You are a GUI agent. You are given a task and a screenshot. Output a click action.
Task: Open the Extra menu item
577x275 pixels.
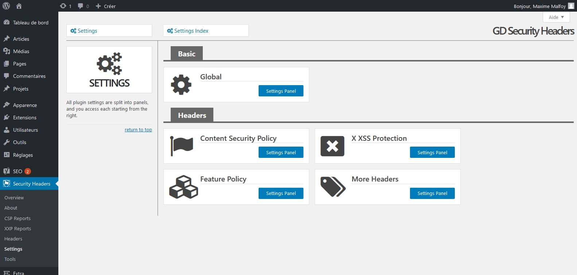(19, 273)
